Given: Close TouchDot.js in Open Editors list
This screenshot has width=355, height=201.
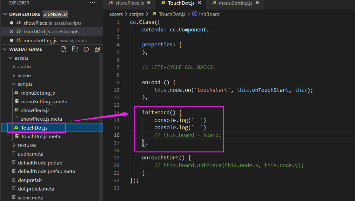Looking at the screenshot, I should point(11,31).
